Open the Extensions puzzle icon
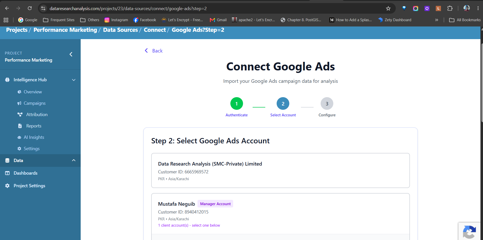Image resolution: width=483 pixels, height=240 pixels. coord(450,8)
